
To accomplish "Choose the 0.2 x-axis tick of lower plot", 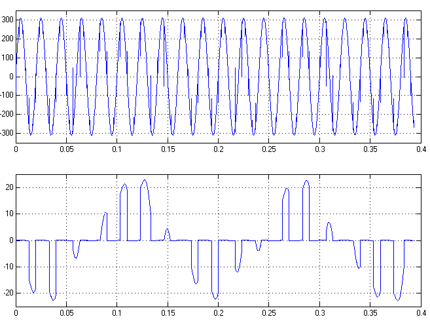I will pos(219,313).
